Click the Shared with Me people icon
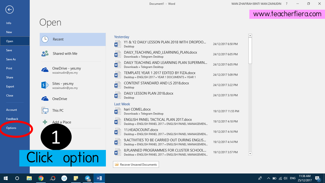The height and width of the screenshot is (183, 325). point(45,53)
